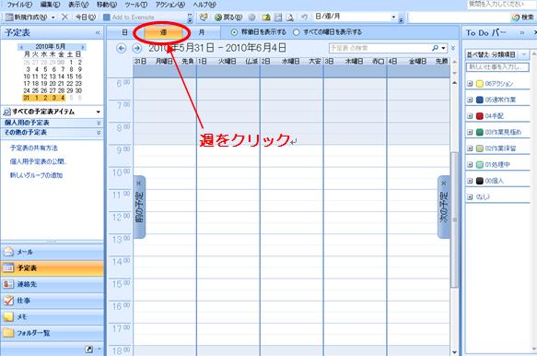Open 編集 menu
The image size is (537, 356).
tap(50, 5)
